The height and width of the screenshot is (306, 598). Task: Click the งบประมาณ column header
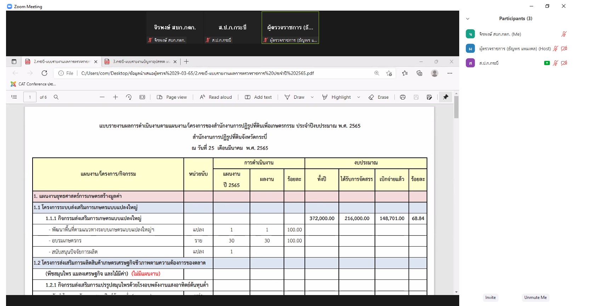pyautogui.click(x=366, y=163)
